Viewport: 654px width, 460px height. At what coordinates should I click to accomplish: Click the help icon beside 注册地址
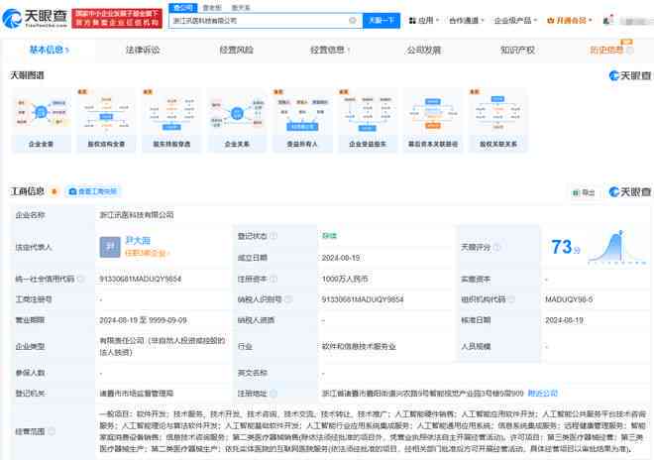click(273, 394)
